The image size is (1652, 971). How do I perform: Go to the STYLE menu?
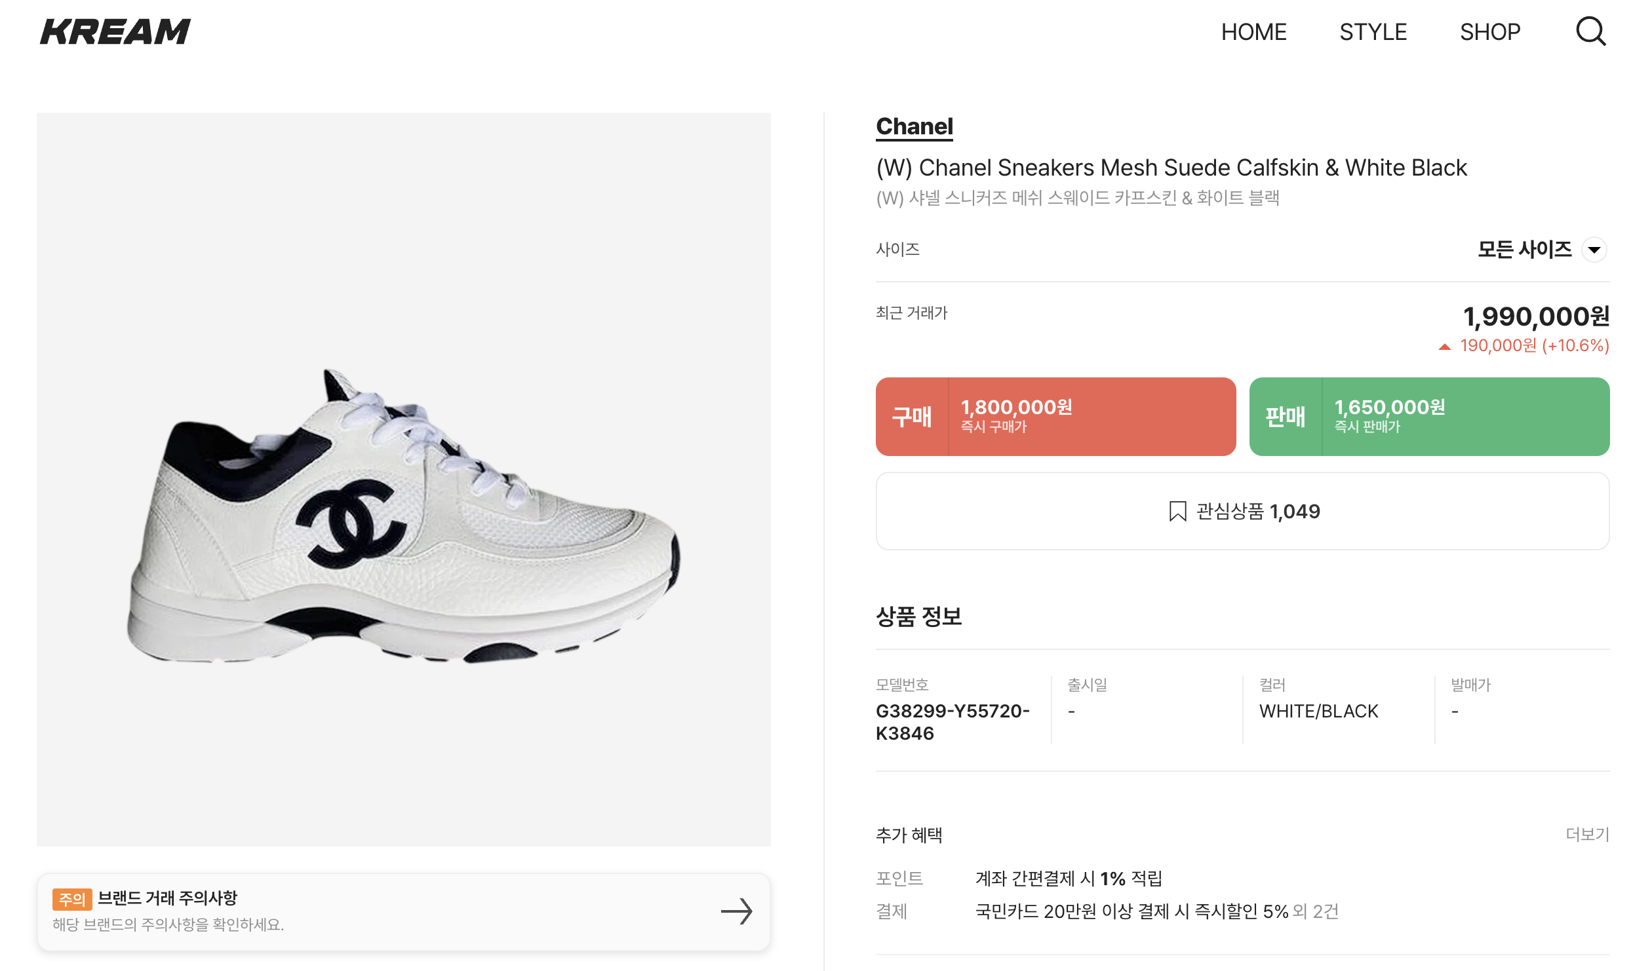1373,31
